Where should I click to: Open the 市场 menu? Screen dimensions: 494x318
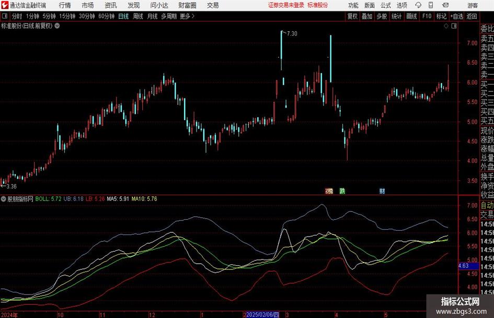click(x=88, y=5)
